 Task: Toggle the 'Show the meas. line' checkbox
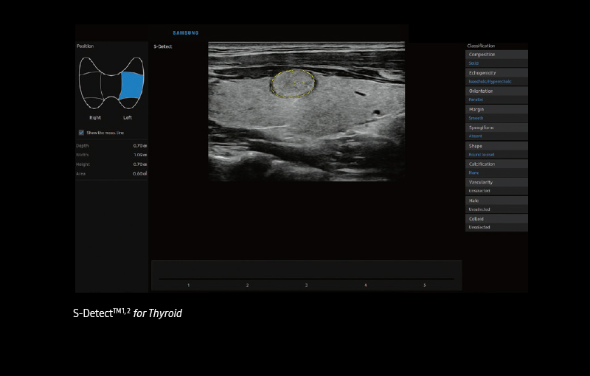[81, 133]
